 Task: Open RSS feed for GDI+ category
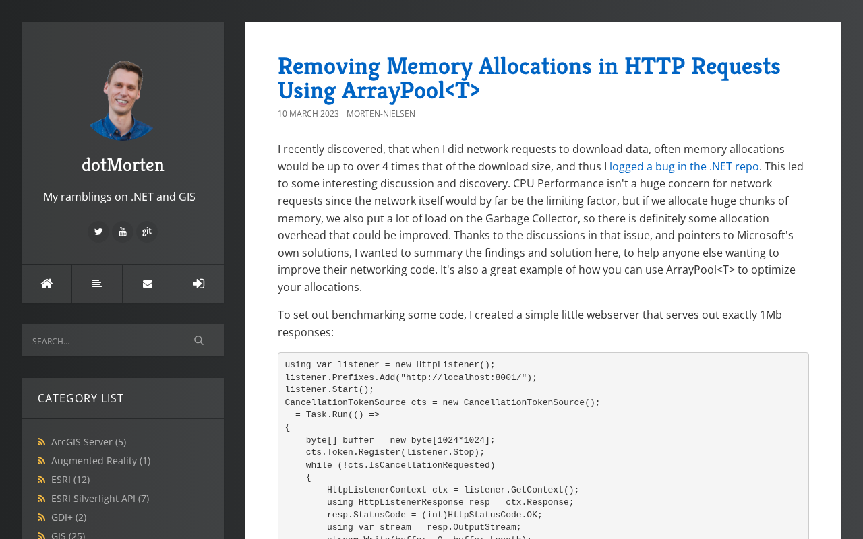point(42,517)
